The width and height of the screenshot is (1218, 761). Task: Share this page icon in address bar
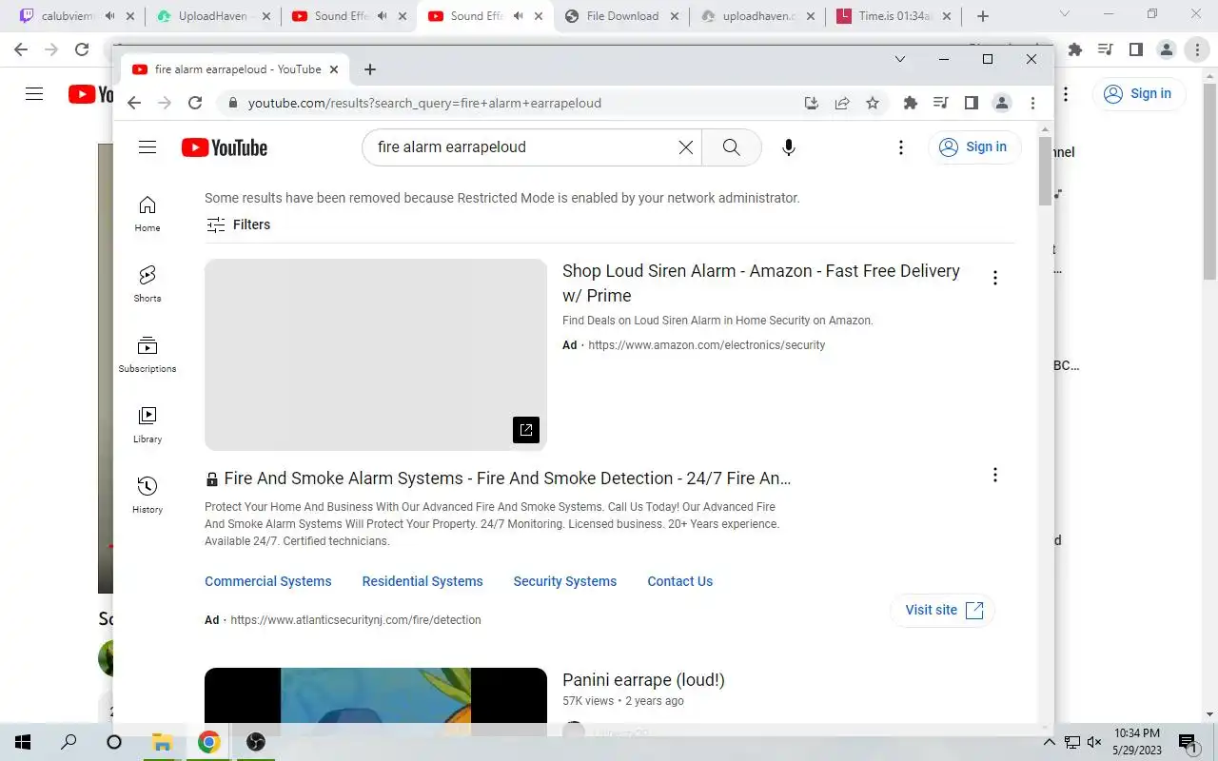pos(842,103)
